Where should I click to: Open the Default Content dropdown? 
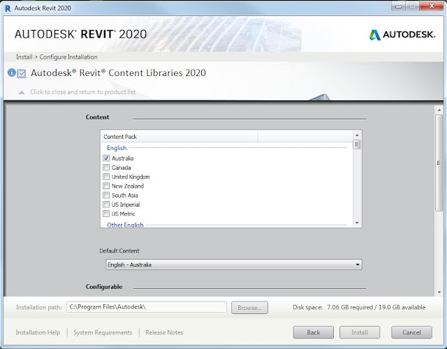[x=234, y=265]
